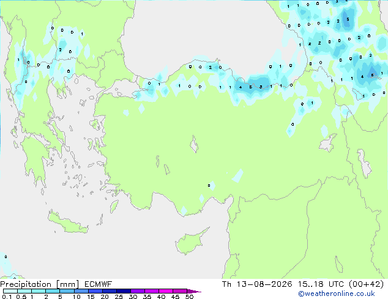The width and height of the screenshot is (388, 299).
Task: Click the purple above-50 legend arrow
Action: pos(194,291)
